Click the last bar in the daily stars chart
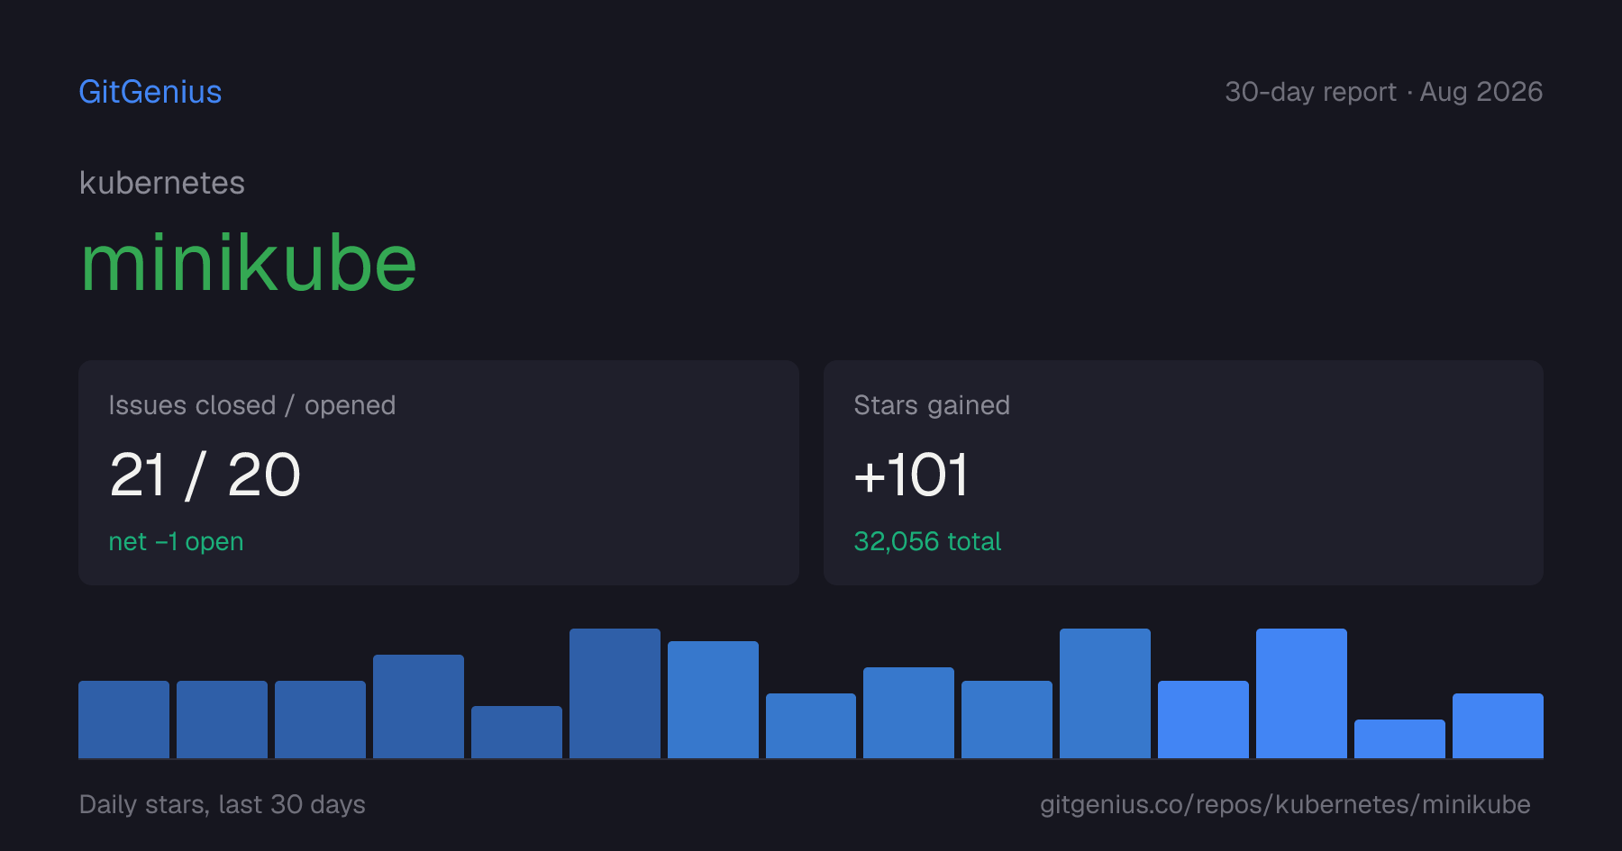The height and width of the screenshot is (851, 1622). 1498,726
